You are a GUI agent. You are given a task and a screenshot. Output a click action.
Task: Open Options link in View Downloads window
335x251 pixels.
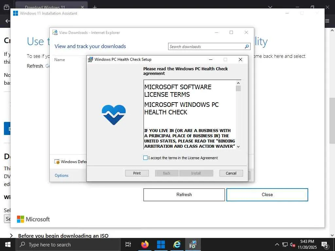62,176
